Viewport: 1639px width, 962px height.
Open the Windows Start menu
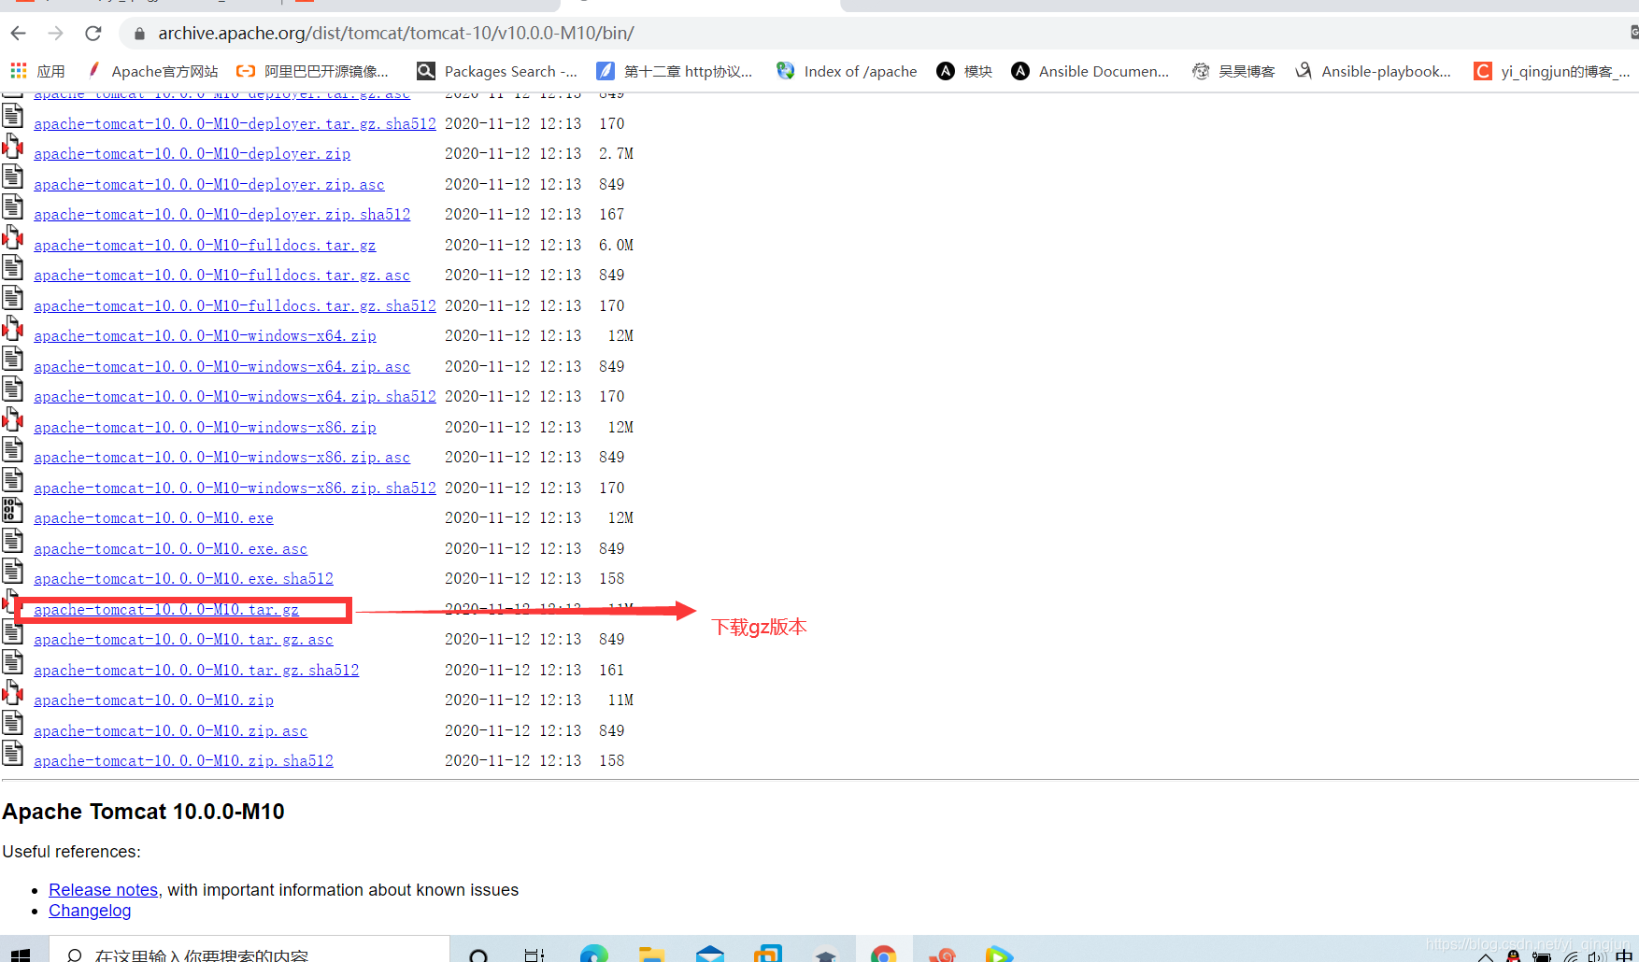point(21,953)
